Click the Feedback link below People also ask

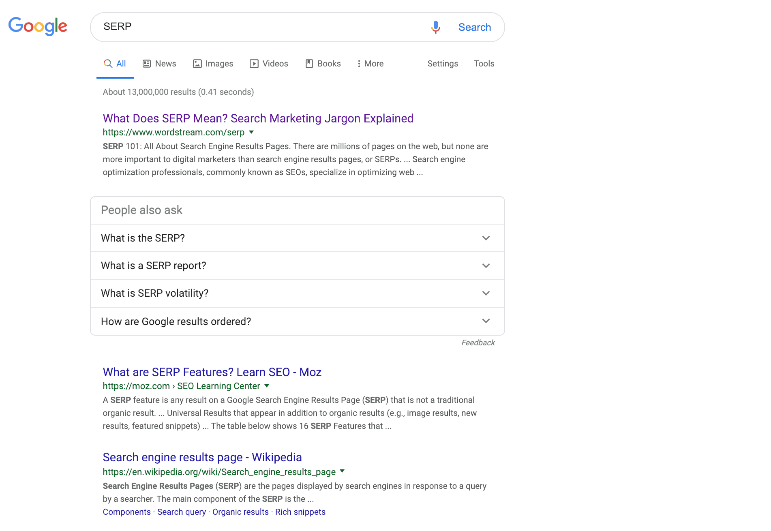pos(478,343)
